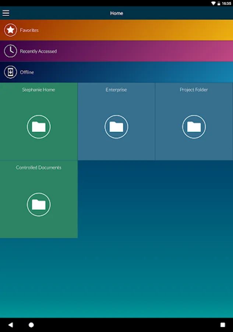The width and height of the screenshot is (233, 332).
Task: Tap the Offline download icon
Action: (x=10, y=72)
